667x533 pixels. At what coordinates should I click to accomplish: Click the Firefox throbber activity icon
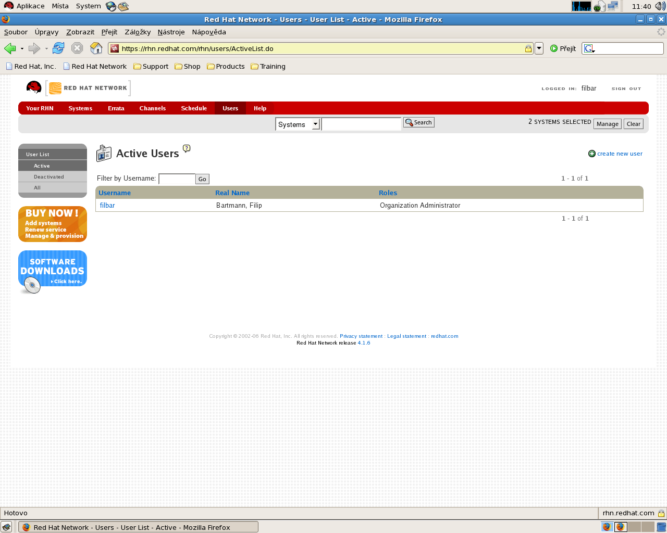tap(661, 32)
